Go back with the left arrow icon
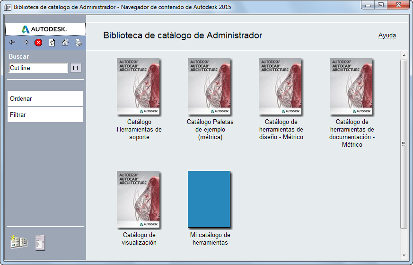The image size is (413, 265). point(12,42)
